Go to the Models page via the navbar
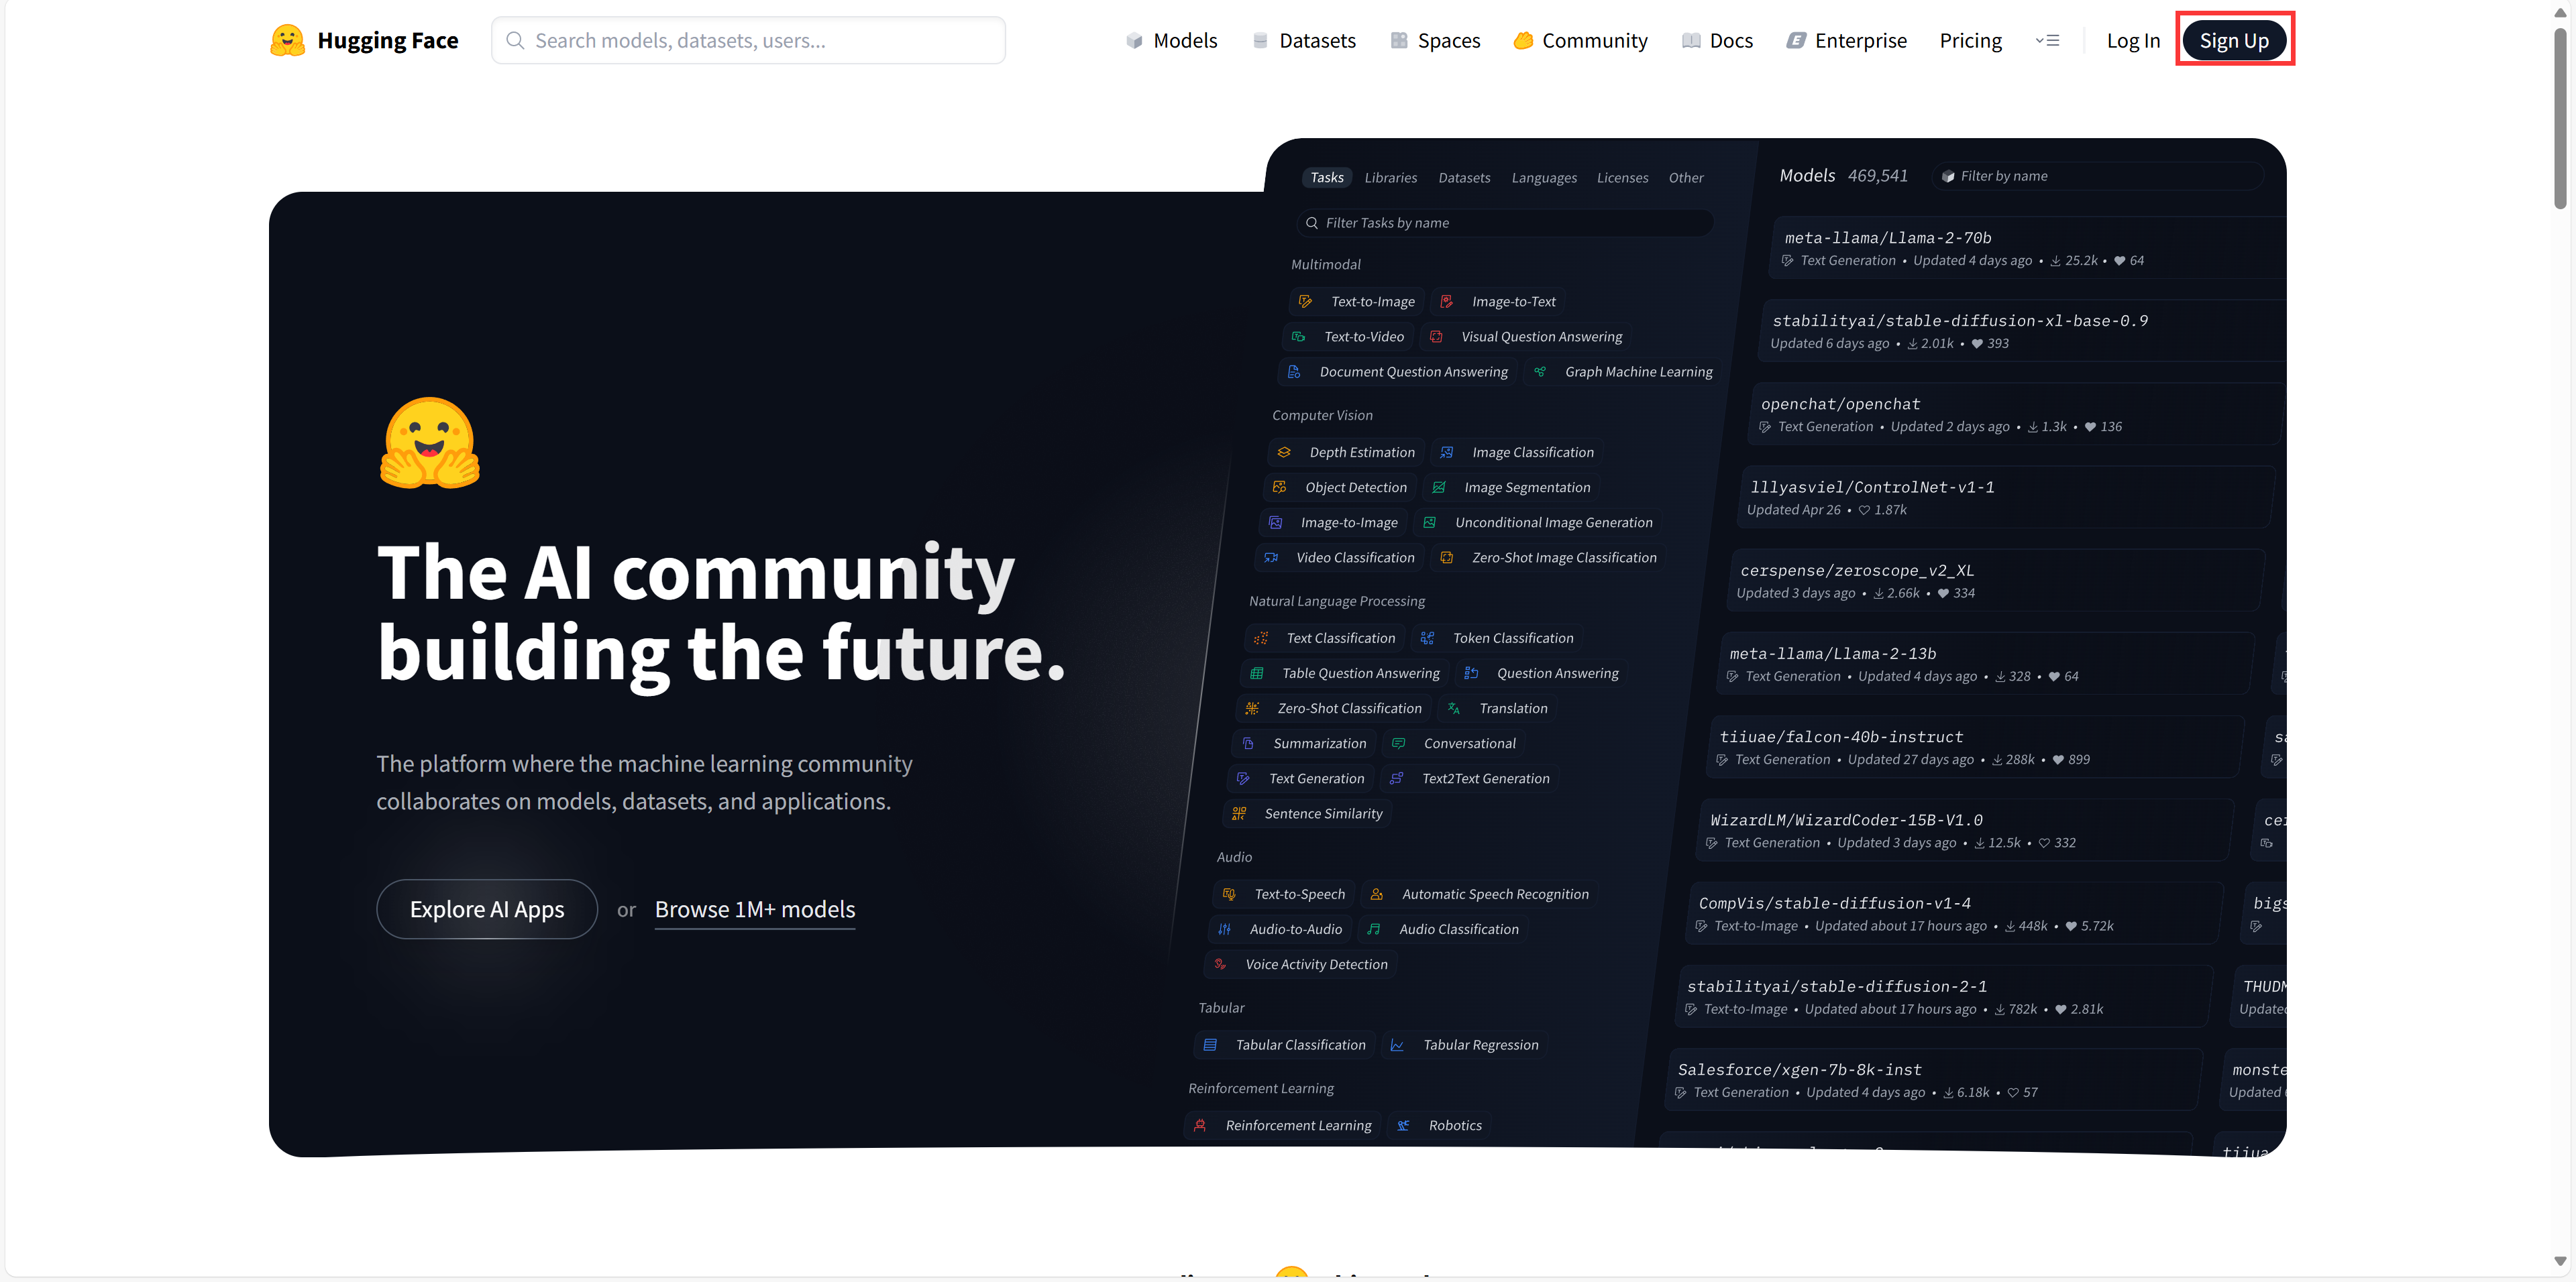The height and width of the screenshot is (1282, 2576). 1184,41
